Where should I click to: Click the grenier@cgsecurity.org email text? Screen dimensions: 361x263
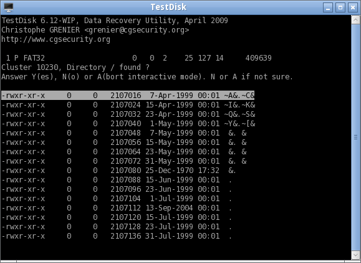pos(137,30)
